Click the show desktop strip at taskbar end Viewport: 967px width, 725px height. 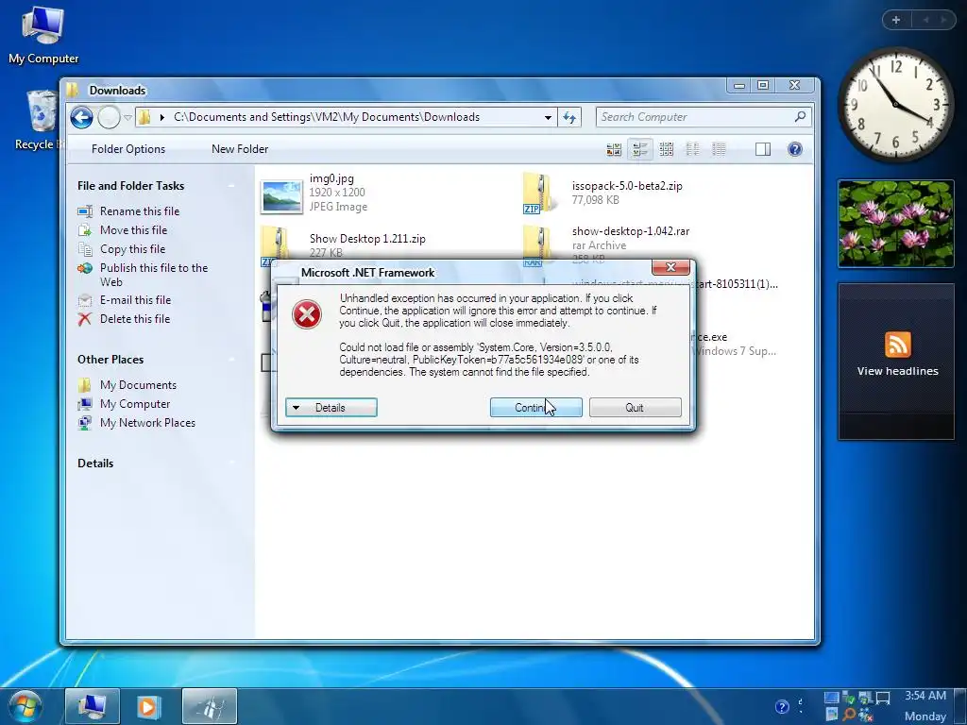point(961,706)
